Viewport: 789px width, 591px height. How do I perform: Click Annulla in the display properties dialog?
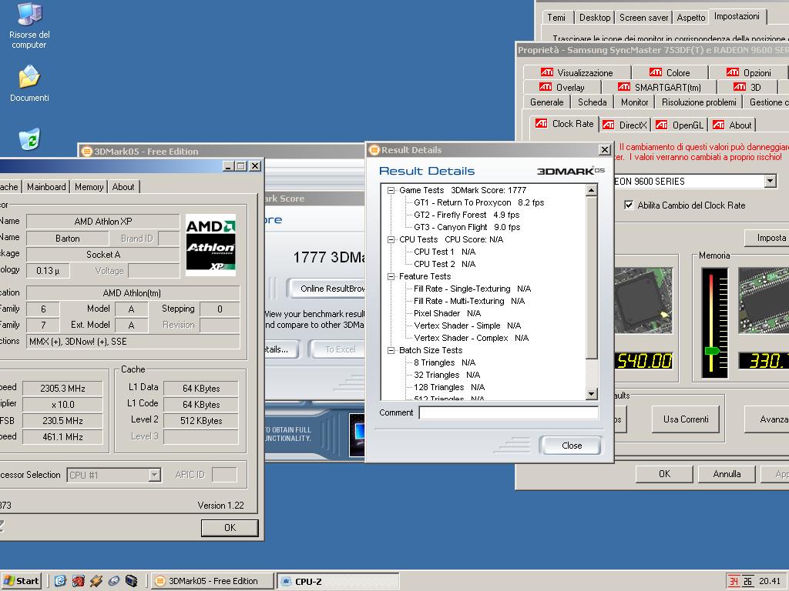tap(727, 474)
